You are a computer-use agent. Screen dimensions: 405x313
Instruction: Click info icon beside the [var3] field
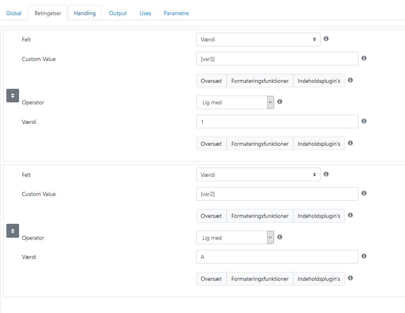pyautogui.click(x=364, y=58)
